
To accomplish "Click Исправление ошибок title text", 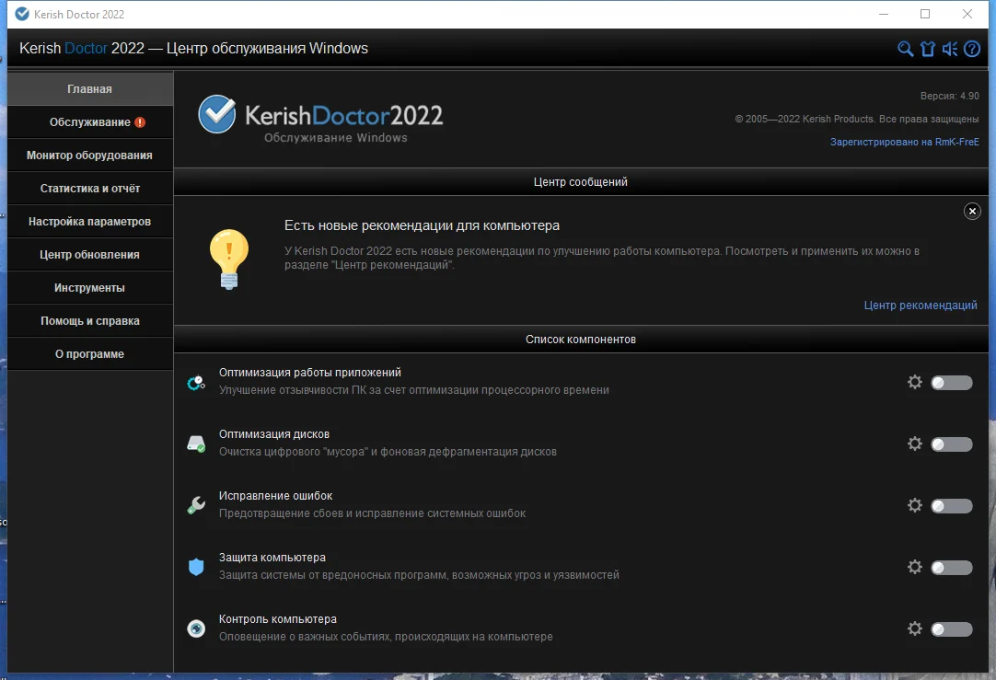I will pyautogui.click(x=275, y=496).
